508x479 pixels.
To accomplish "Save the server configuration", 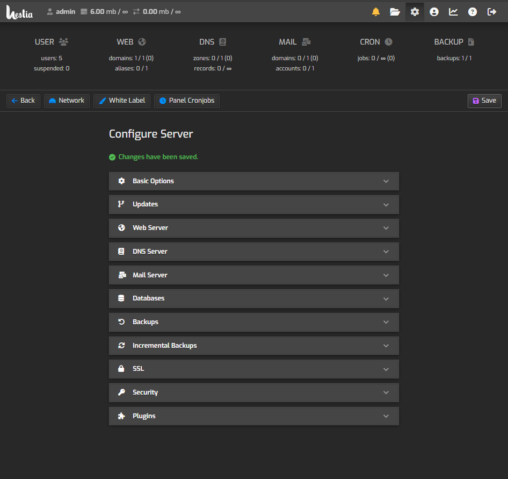I will point(484,101).
